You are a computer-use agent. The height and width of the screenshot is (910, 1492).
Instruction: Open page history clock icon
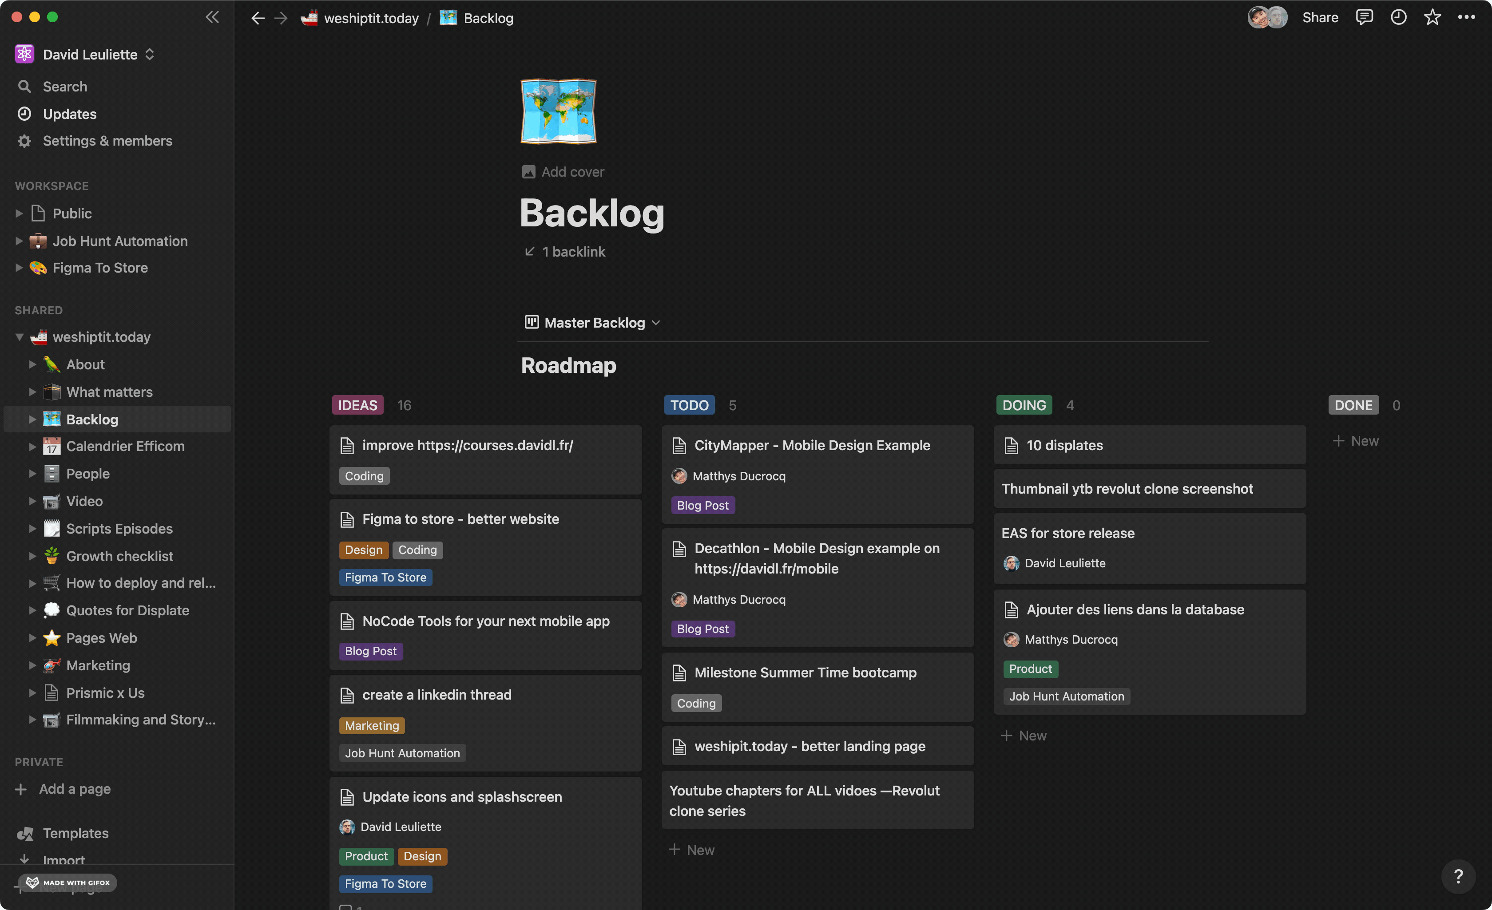tap(1398, 18)
